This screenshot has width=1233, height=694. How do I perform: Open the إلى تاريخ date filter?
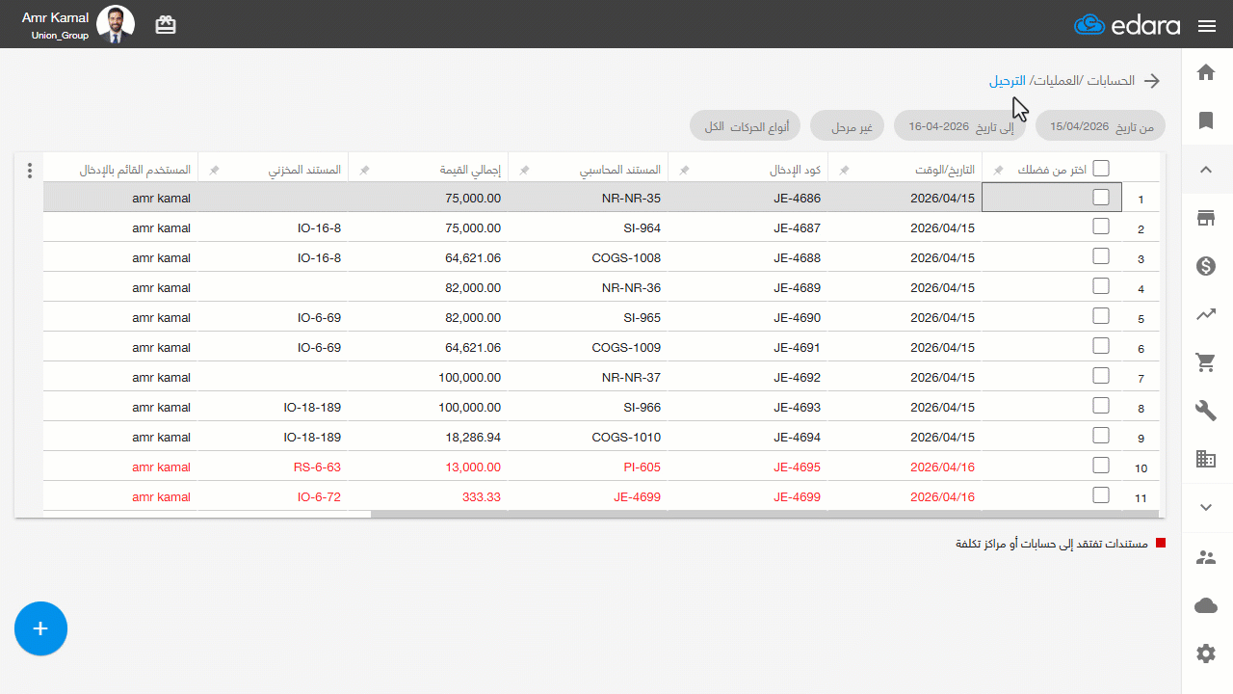[x=960, y=126]
